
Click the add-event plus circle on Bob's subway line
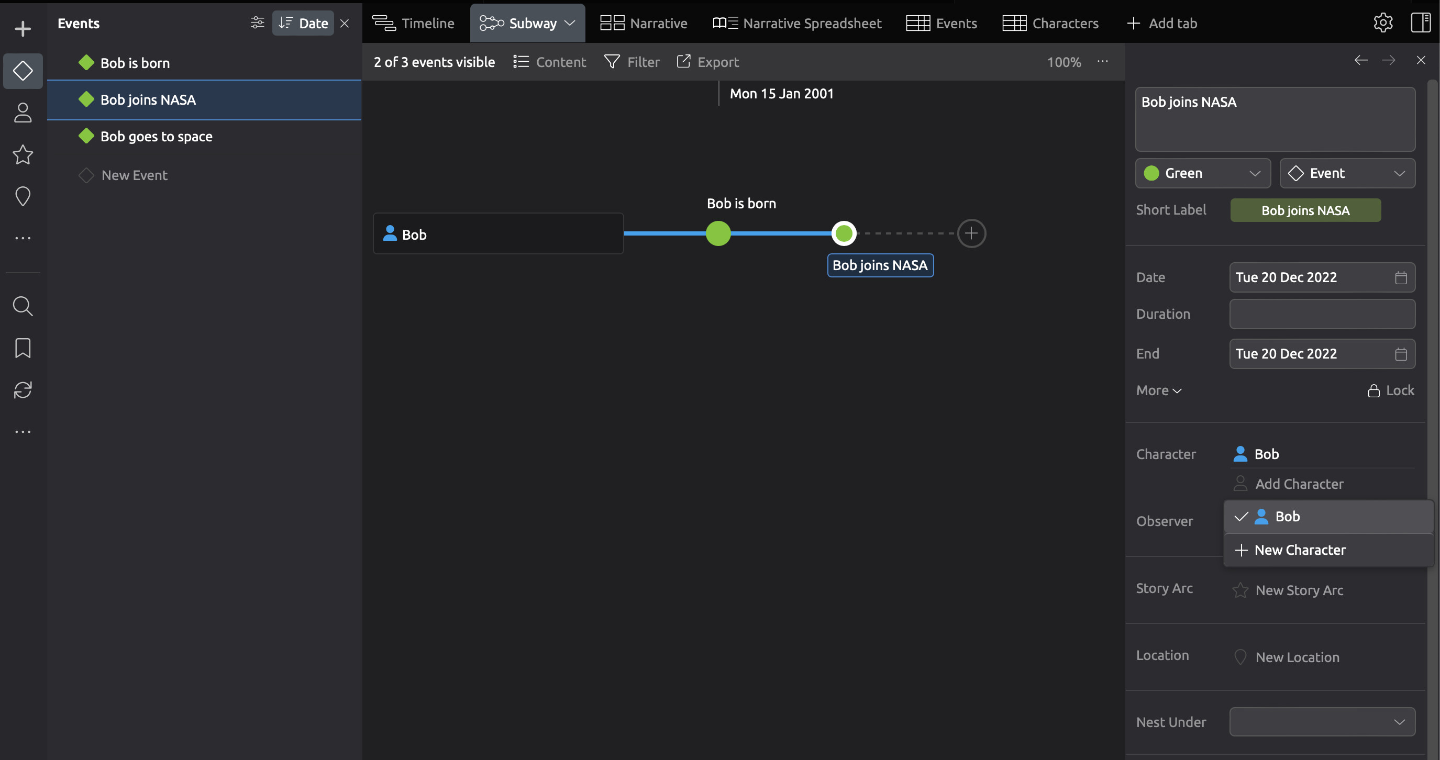pos(971,233)
